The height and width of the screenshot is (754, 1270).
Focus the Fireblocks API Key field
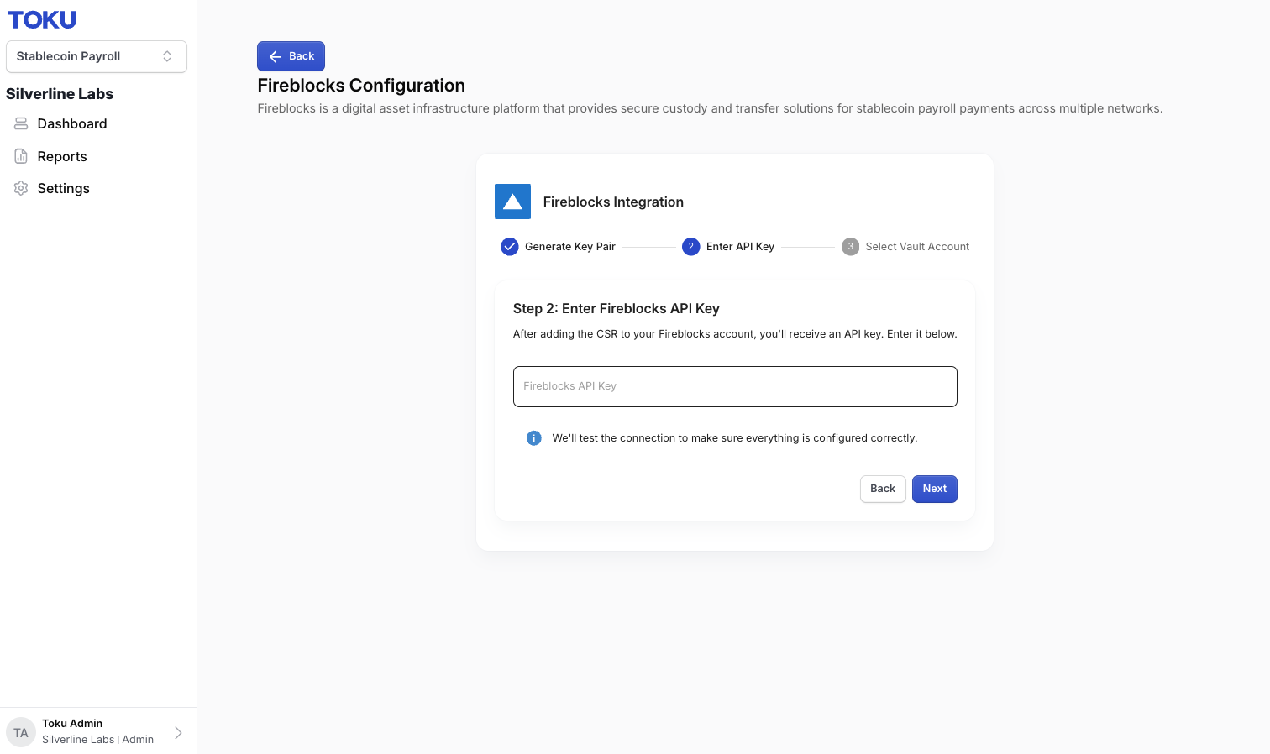(735, 386)
